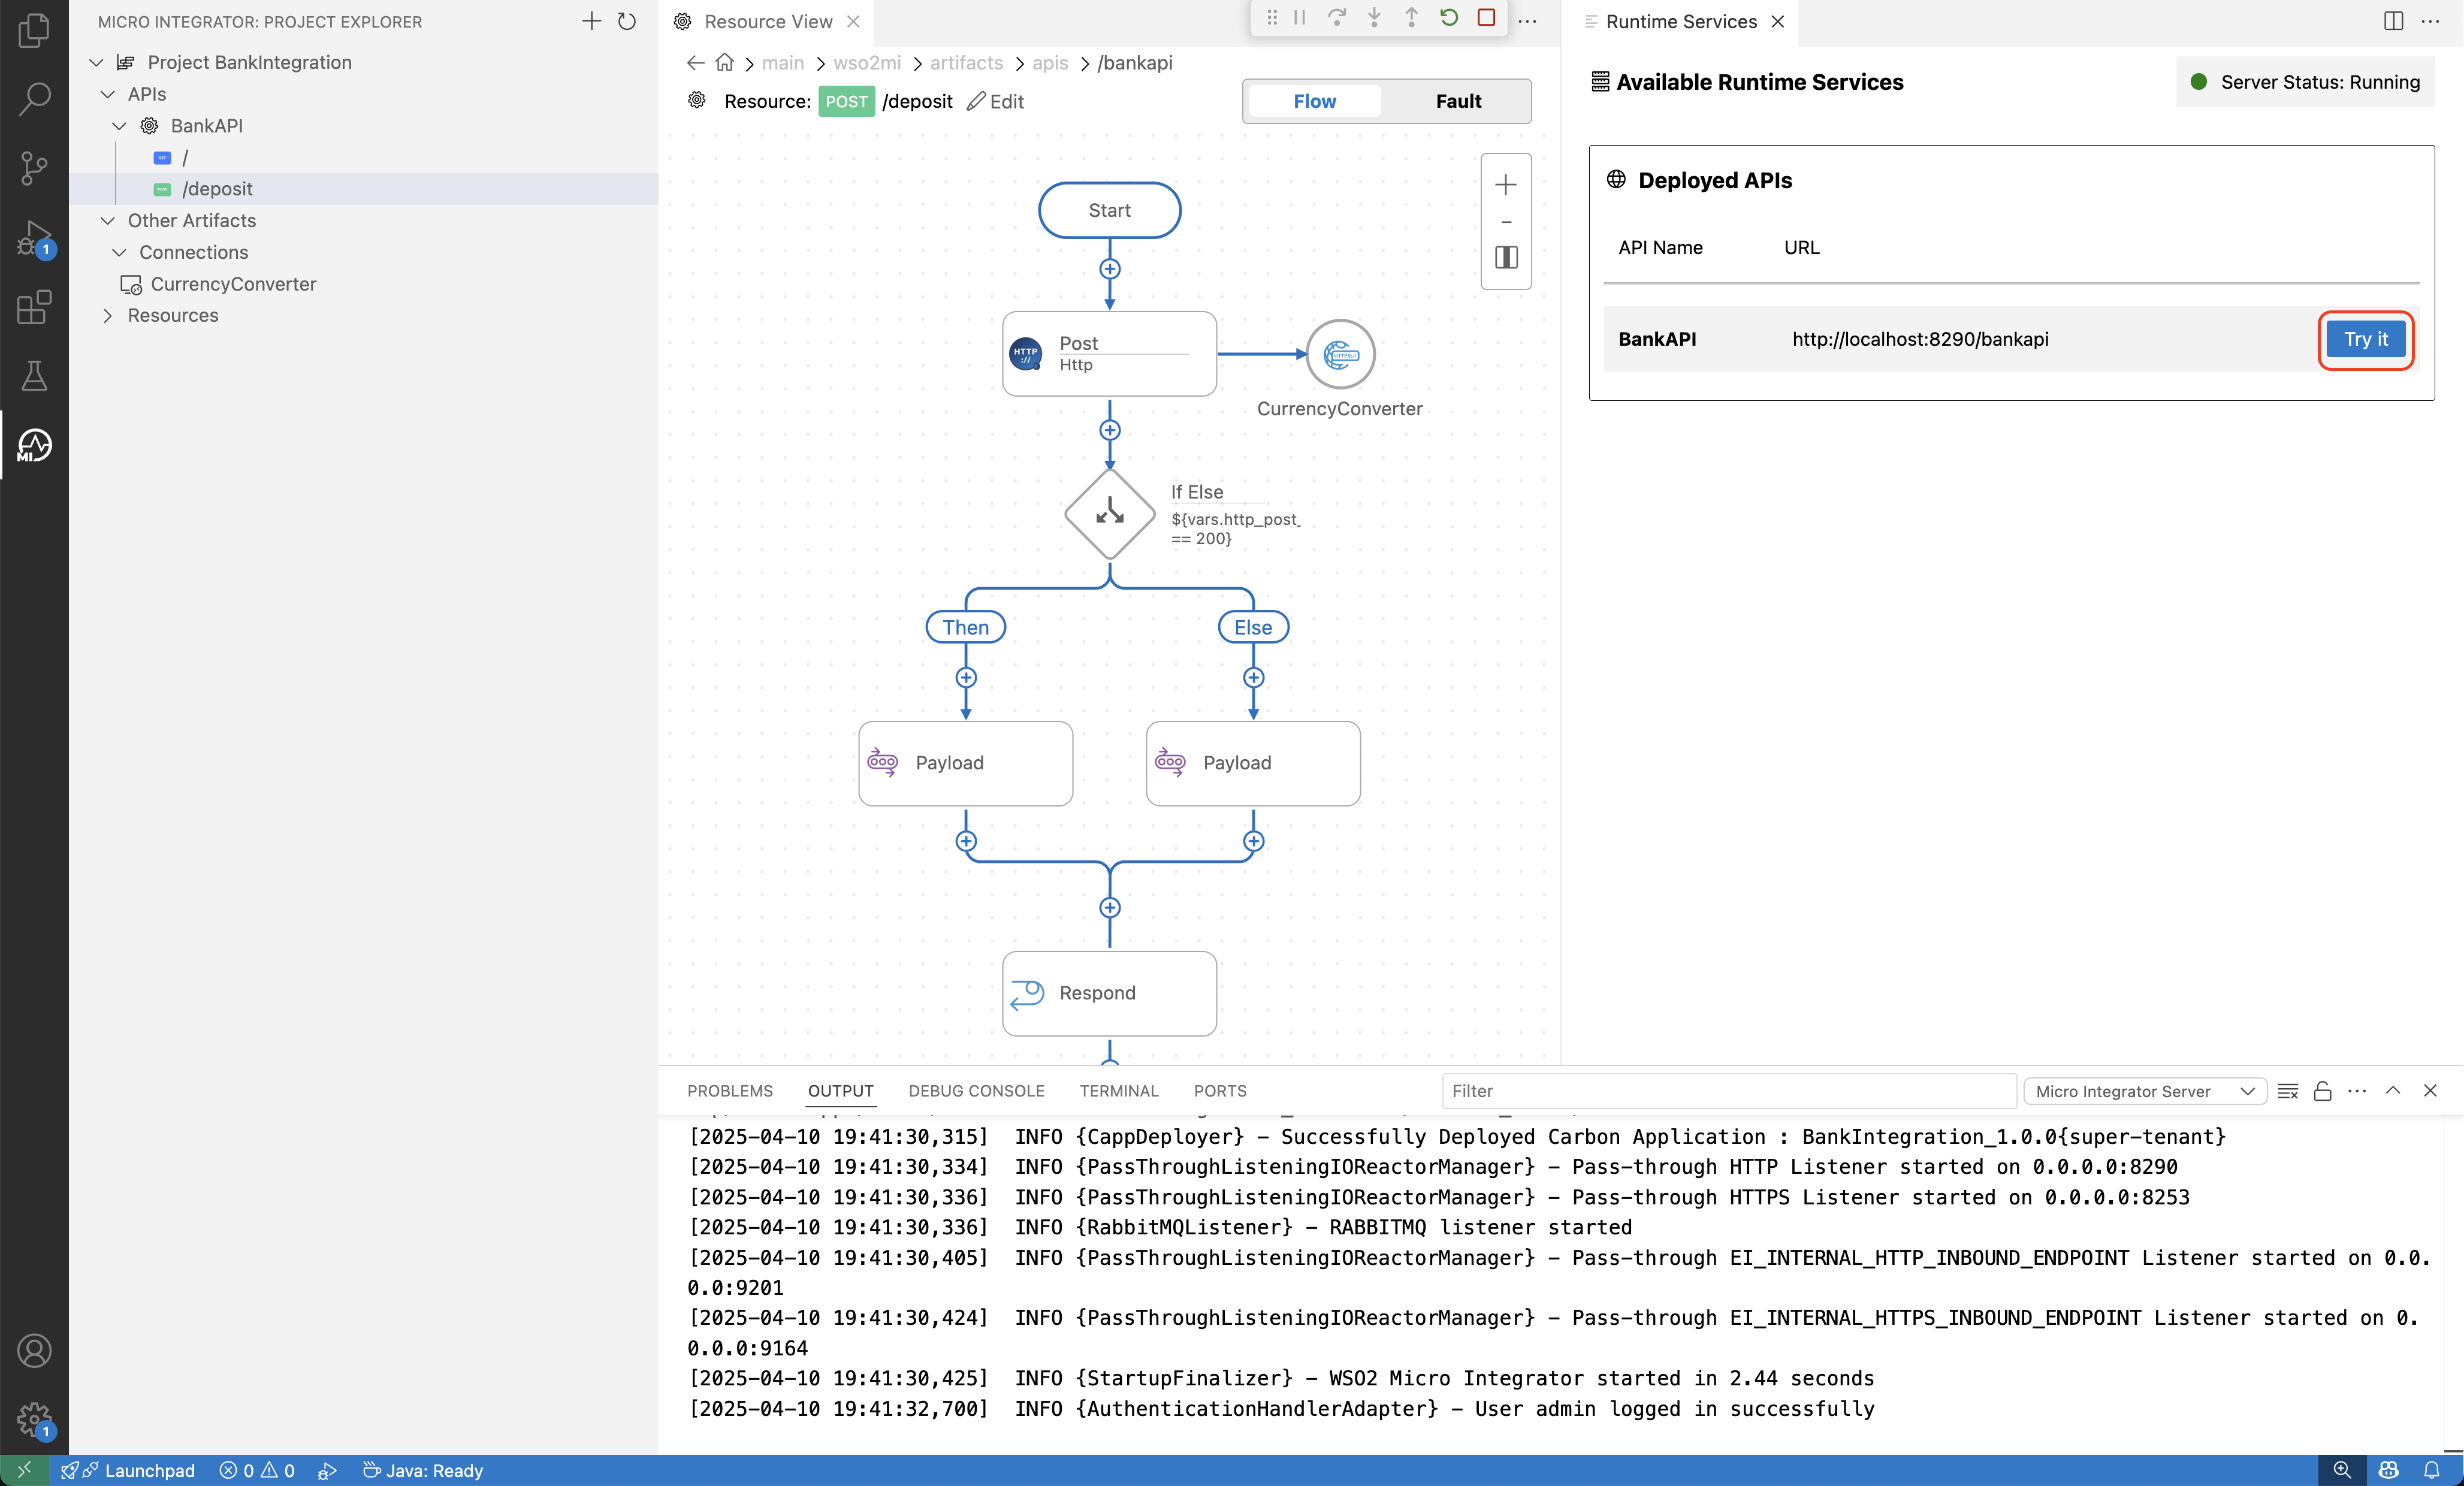2464x1486 pixels.
Task: Open Run and Debug view
Action: pyautogui.click(x=34, y=238)
